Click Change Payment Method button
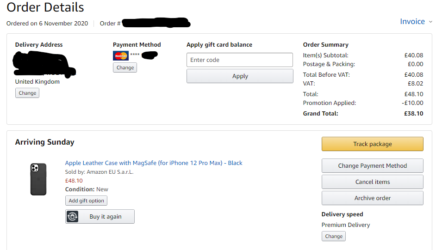436x250 pixels. click(372, 165)
